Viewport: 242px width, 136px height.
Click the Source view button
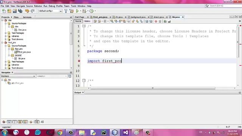pos(78,21)
